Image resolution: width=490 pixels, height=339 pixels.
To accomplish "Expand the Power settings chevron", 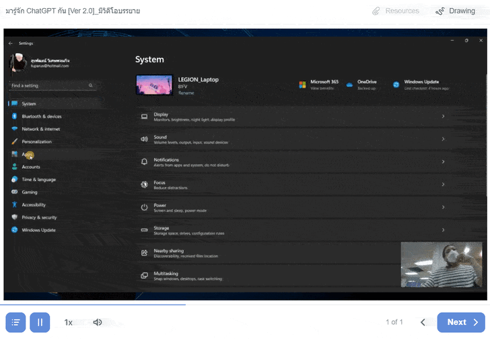I will [x=443, y=207].
